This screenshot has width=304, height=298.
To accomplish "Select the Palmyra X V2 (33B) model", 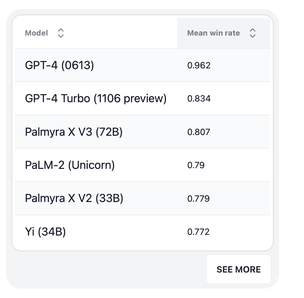I will click(74, 199).
